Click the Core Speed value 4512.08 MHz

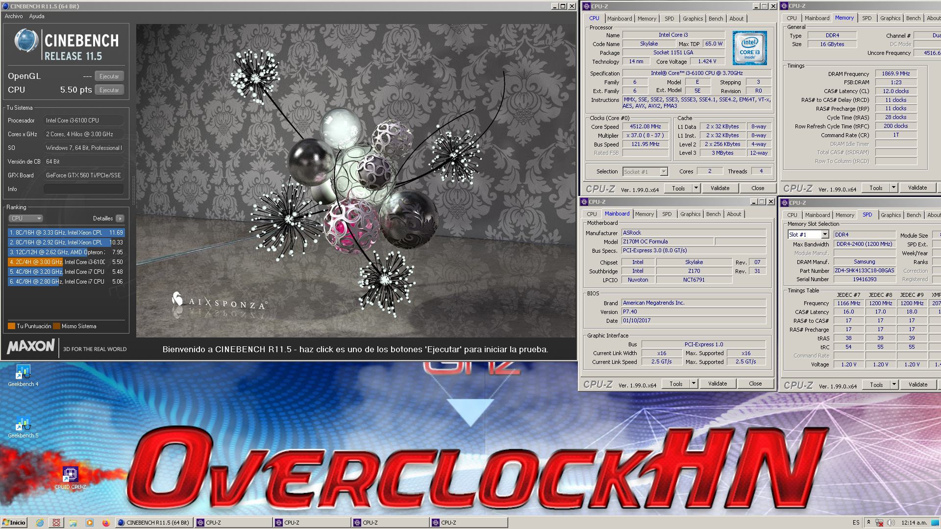[645, 126]
